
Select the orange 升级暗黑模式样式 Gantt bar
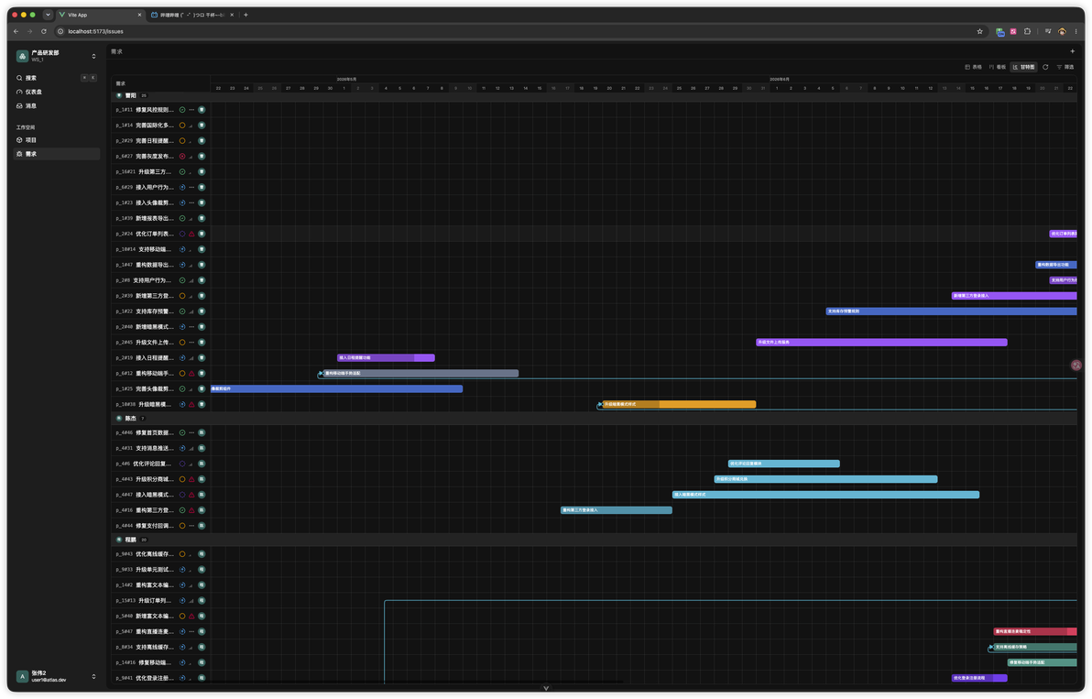pyautogui.click(x=679, y=405)
